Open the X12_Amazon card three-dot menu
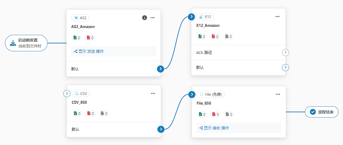 (x=277, y=17)
